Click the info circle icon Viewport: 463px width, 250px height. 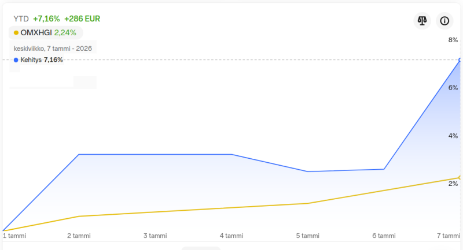[x=444, y=21]
